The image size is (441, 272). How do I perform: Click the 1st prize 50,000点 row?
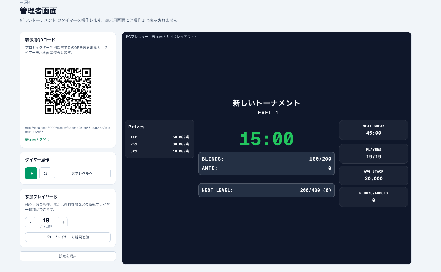point(160,137)
